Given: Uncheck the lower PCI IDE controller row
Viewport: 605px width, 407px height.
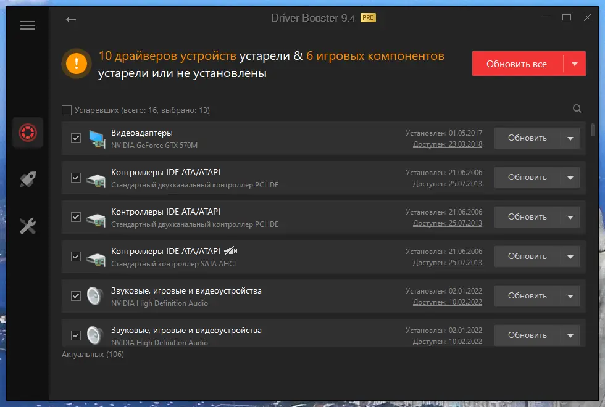Looking at the screenshot, I should (x=76, y=217).
